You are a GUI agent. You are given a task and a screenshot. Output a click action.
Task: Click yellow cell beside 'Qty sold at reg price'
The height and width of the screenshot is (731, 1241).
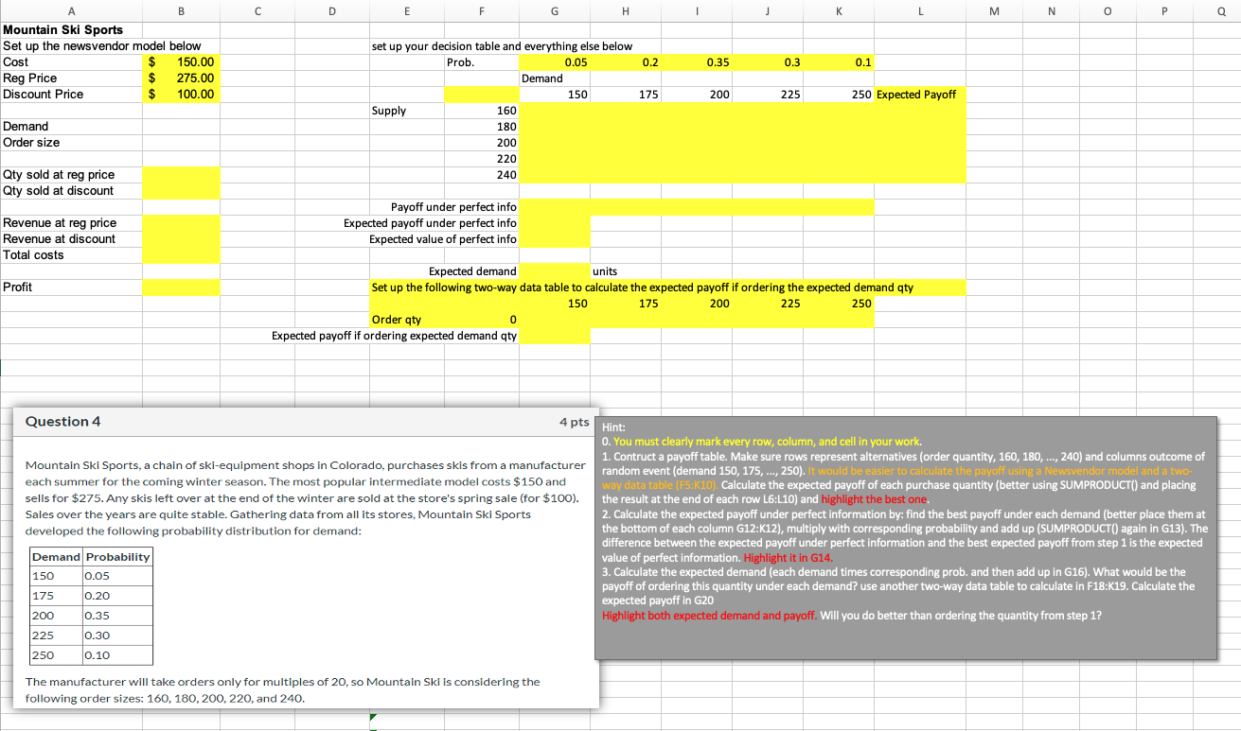click(x=181, y=175)
